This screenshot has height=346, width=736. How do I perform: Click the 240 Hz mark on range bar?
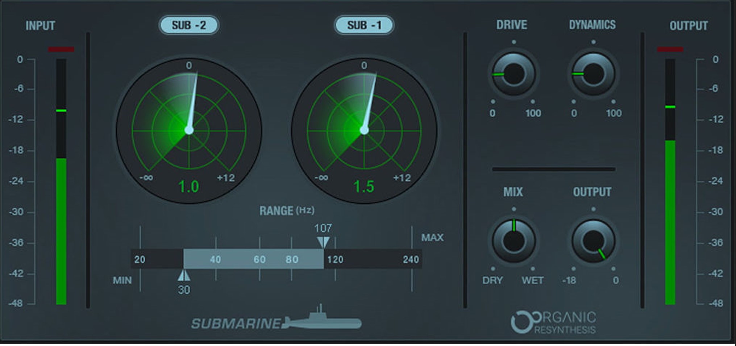(x=411, y=259)
